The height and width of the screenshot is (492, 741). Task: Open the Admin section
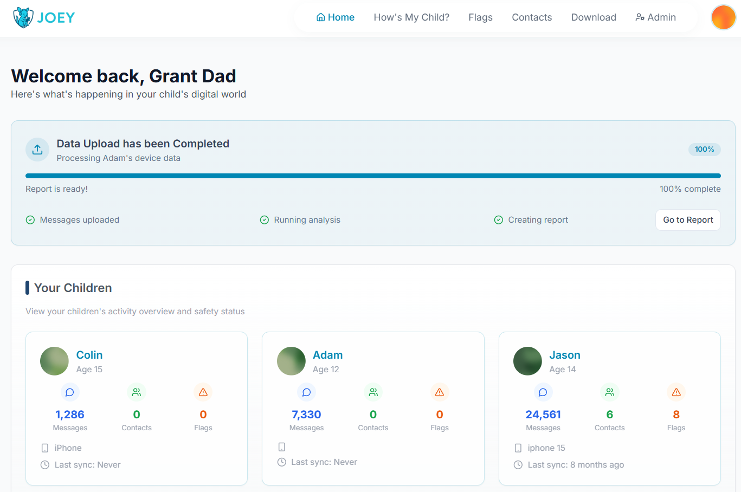[655, 17]
